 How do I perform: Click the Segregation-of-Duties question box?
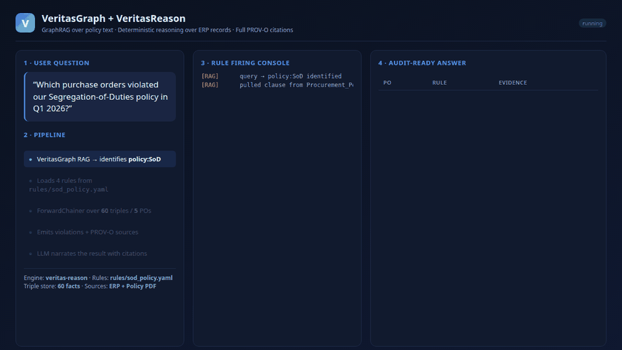pyautogui.click(x=100, y=97)
